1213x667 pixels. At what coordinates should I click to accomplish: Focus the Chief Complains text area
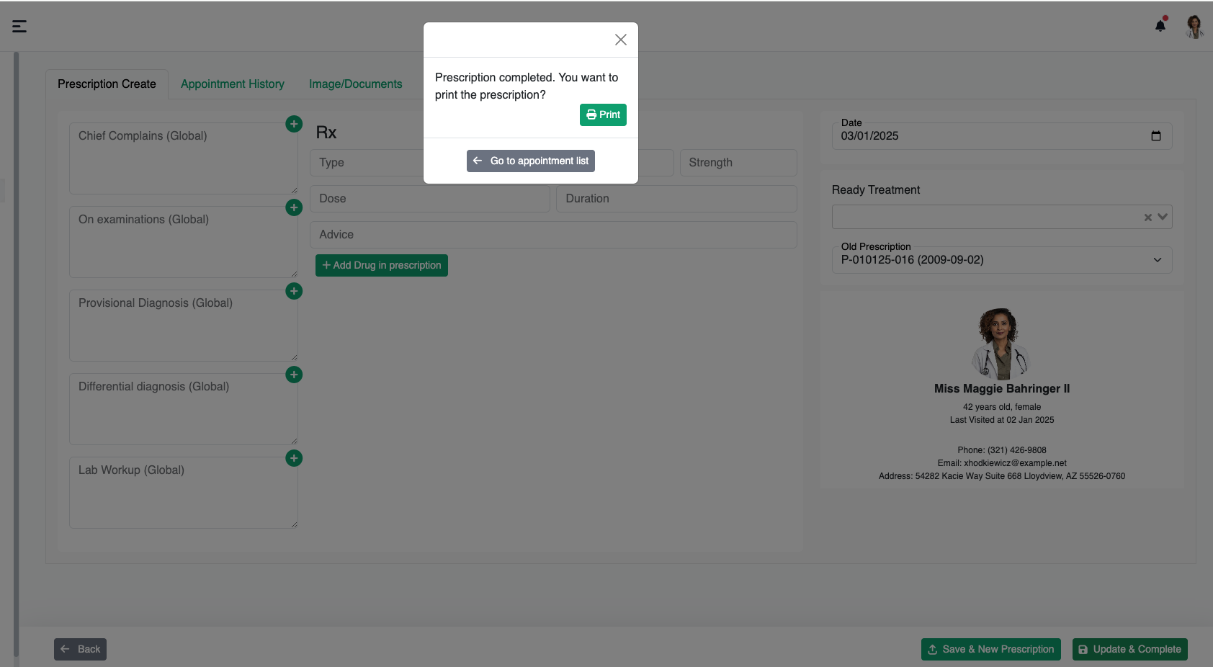click(184, 158)
